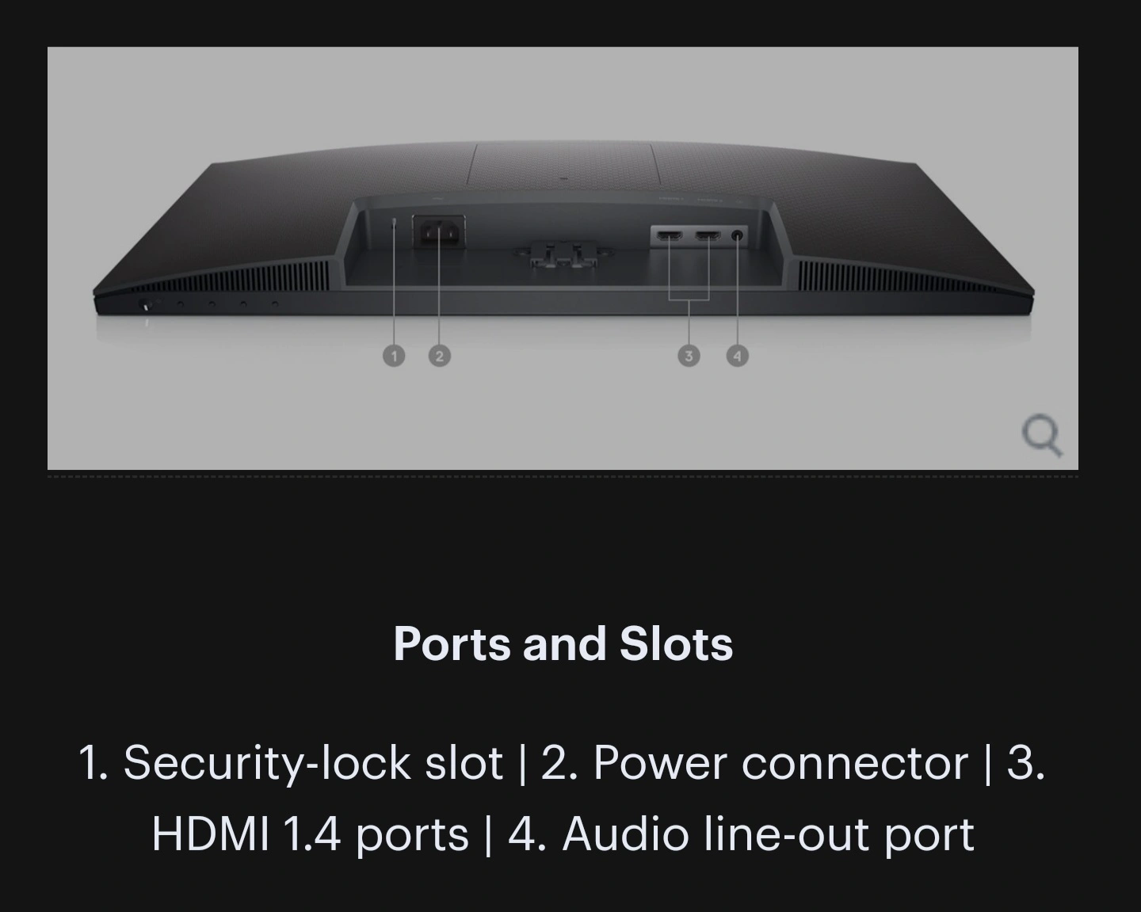Image resolution: width=1141 pixels, height=912 pixels.
Task: Click the "Ports and Slots" heading
Action: point(563,643)
